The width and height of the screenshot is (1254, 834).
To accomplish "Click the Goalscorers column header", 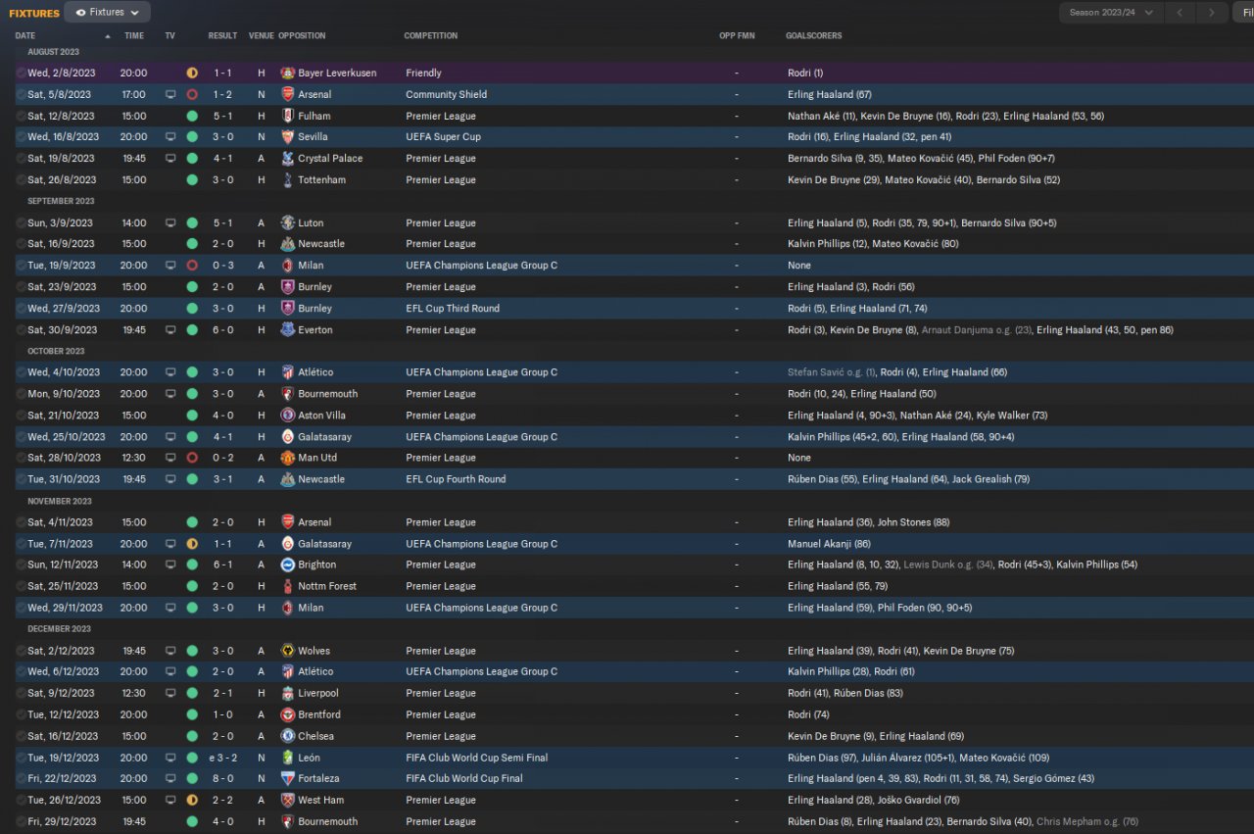I will point(813,36).
